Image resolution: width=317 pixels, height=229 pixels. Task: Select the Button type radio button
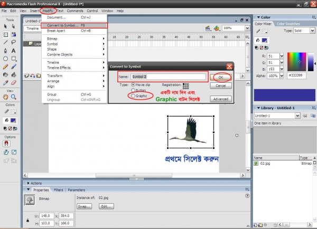point(133,90)
